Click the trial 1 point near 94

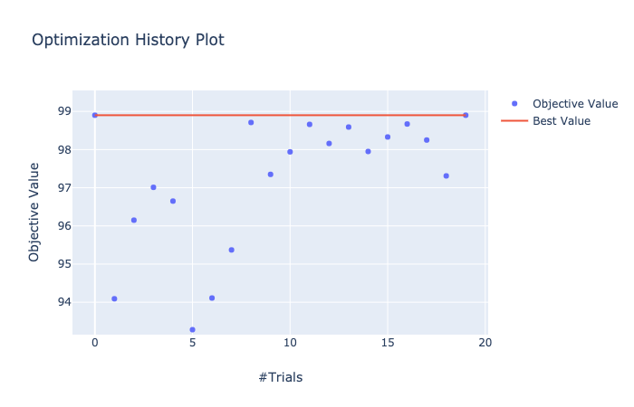tap(114, 298)
